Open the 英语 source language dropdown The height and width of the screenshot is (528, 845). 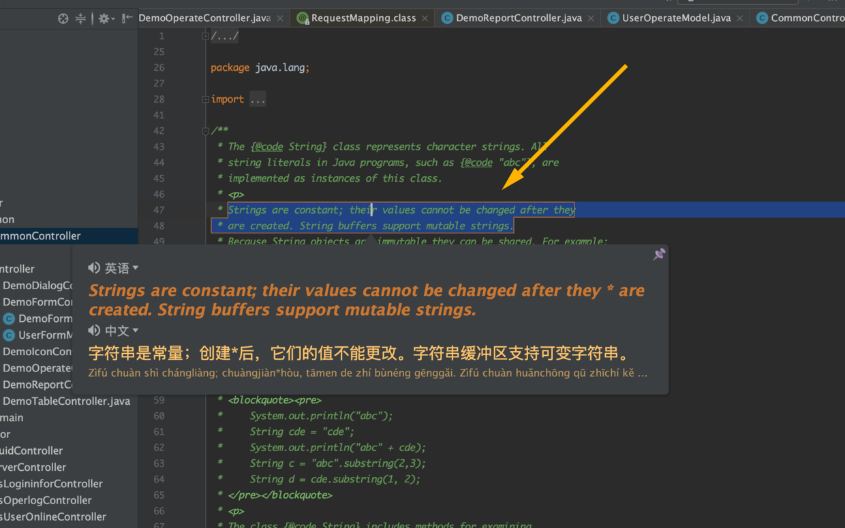click(x=121, y=268)
